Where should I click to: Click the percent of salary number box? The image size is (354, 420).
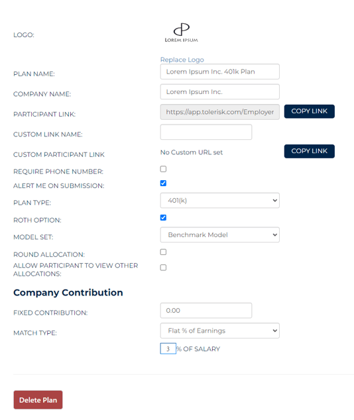point(168,348)
